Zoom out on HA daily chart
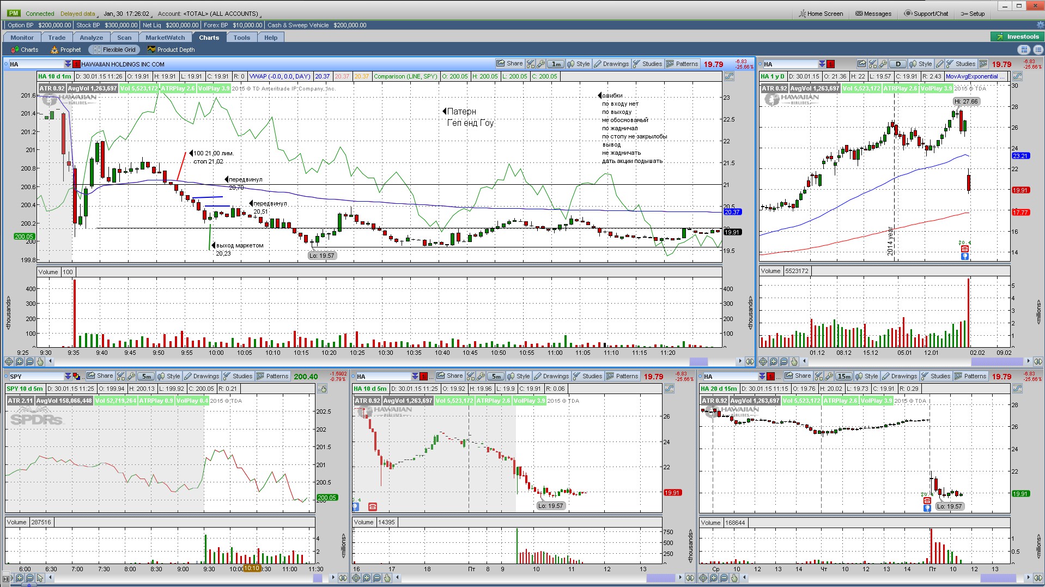The width and height of the screenshot is (1045, 587). point(784,361)
